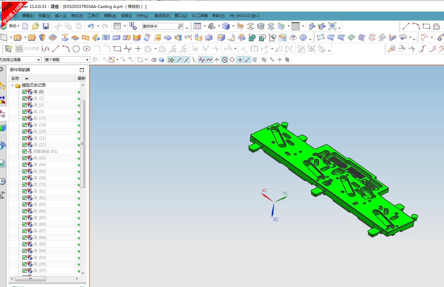The height and width of the screenshot is (287, 444).
Task: Select the shaded cube rendering style icon
Action: 226,26
